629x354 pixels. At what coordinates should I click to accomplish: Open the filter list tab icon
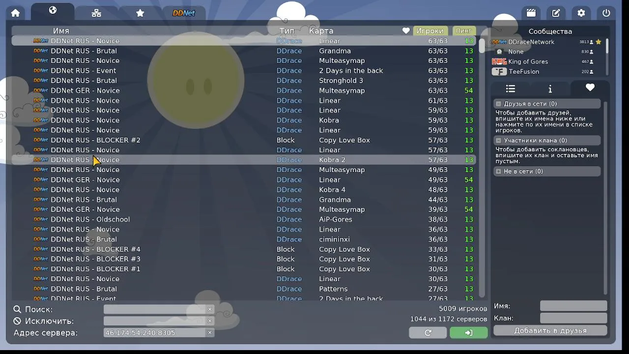tap(511, 88)
